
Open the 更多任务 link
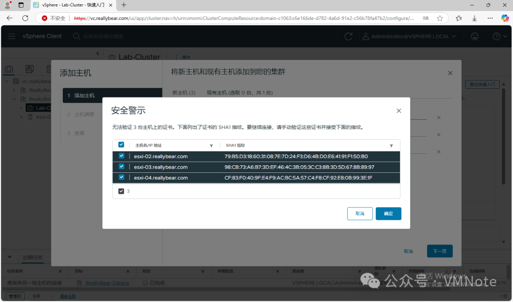click(68, 296)
